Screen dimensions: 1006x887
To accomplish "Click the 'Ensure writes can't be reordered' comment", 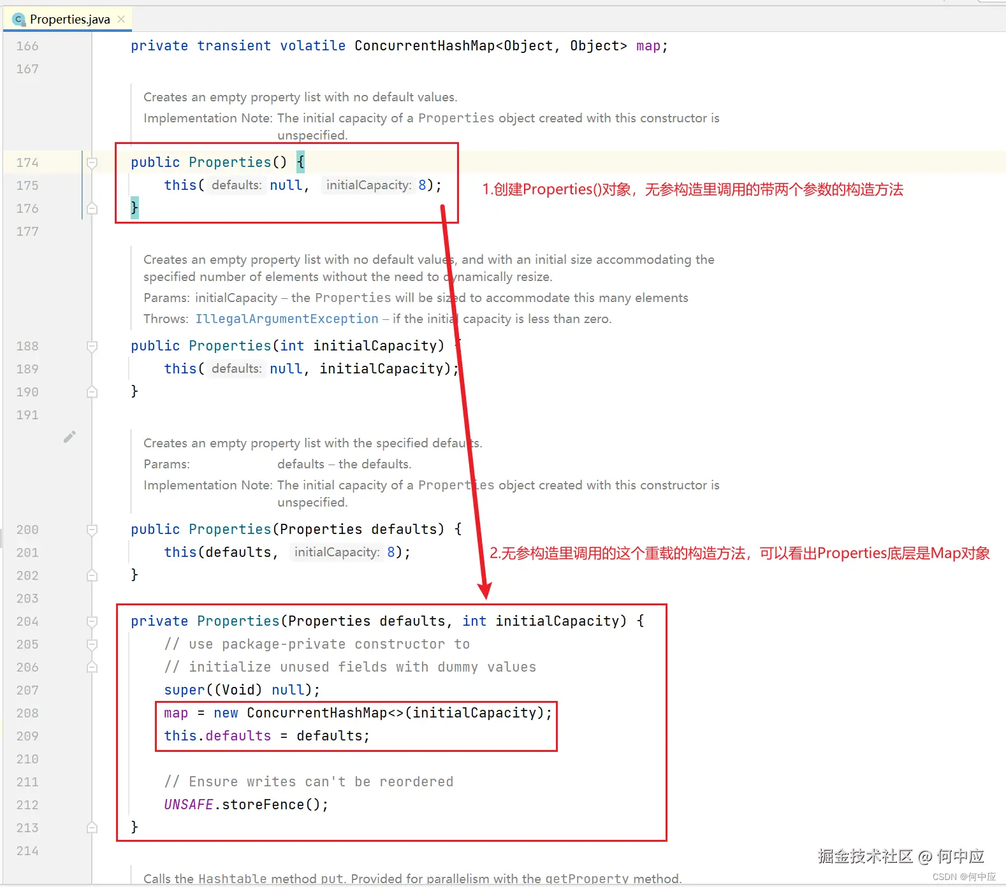I will (x=309, y=782).
